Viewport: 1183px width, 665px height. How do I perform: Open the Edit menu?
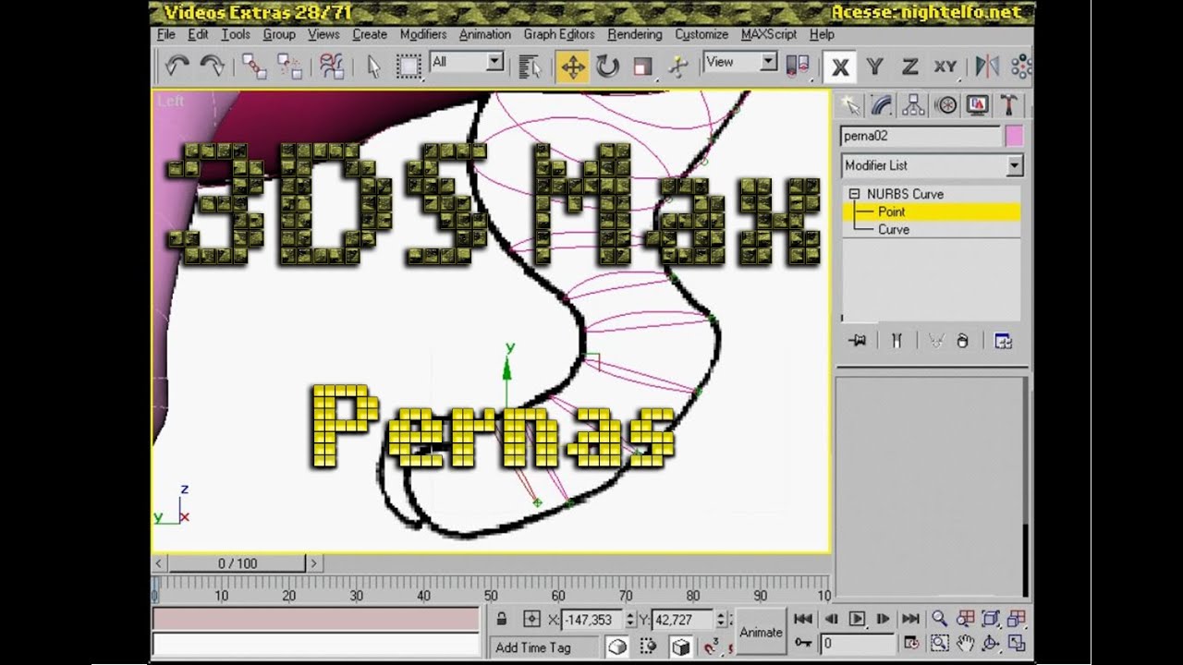pos(198,34)
